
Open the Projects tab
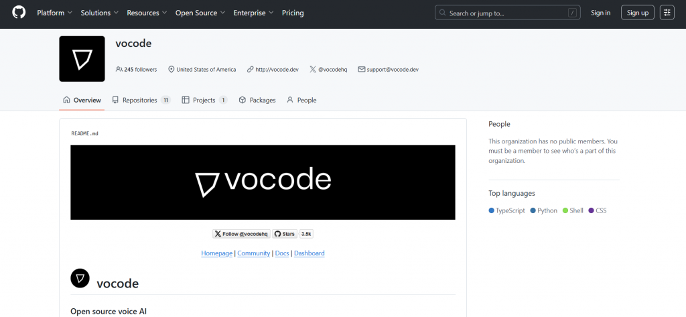coord(204,100)
